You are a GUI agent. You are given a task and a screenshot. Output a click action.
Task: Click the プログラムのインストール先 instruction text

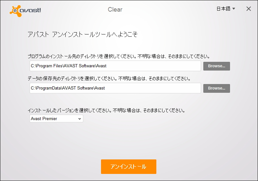point(119,56)
